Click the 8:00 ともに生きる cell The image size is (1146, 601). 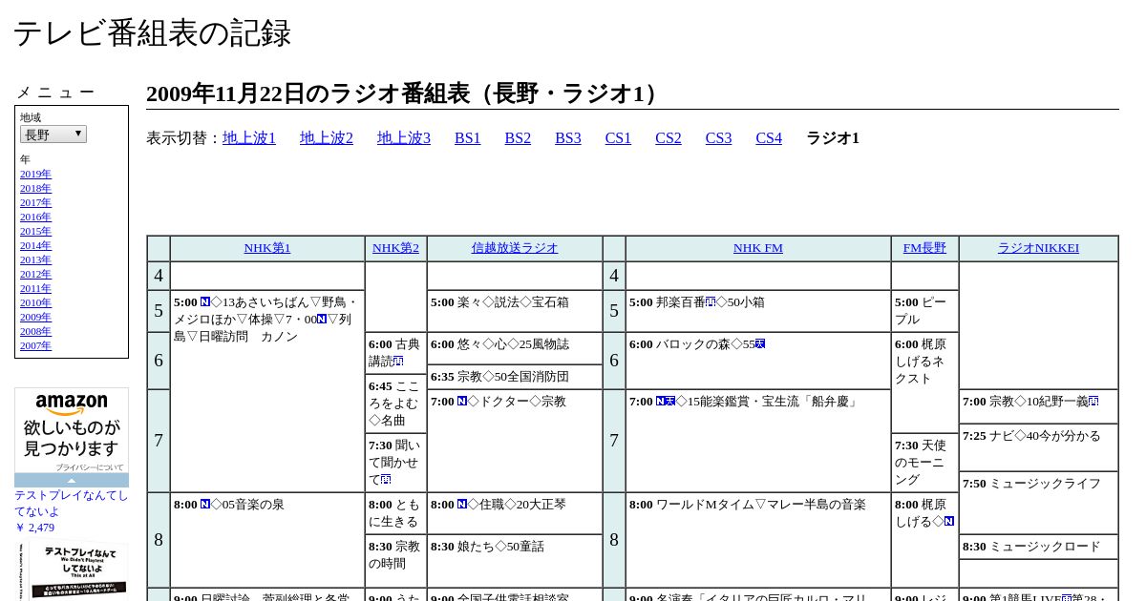pyautogui.click(x=395, y=513)
